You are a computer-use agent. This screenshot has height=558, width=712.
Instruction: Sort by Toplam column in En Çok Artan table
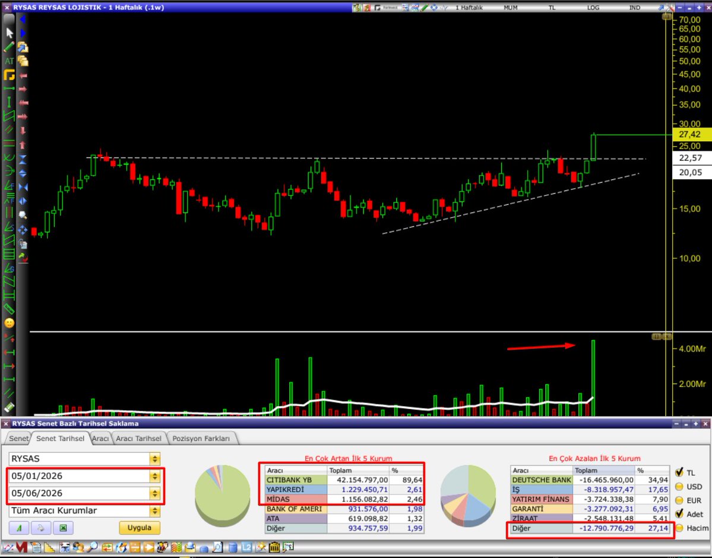(x=358, y=470)
